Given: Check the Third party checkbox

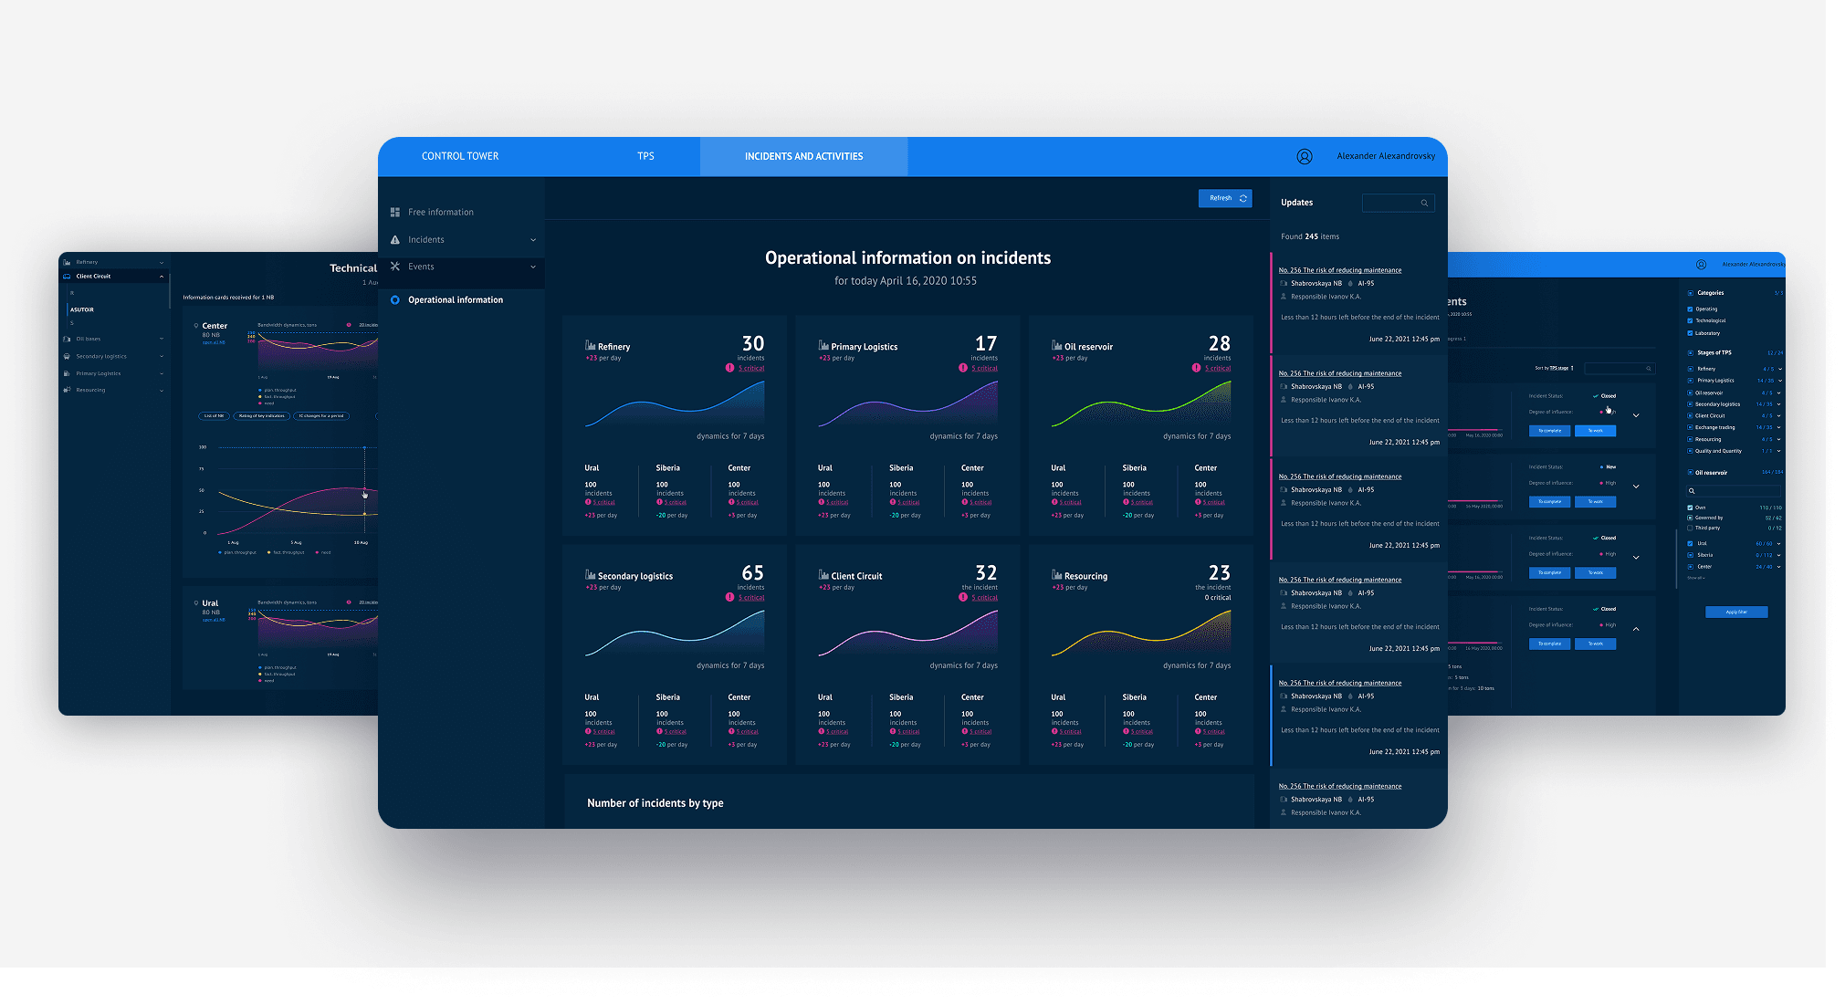Looking at the screenshot, I should [1690, 528].
